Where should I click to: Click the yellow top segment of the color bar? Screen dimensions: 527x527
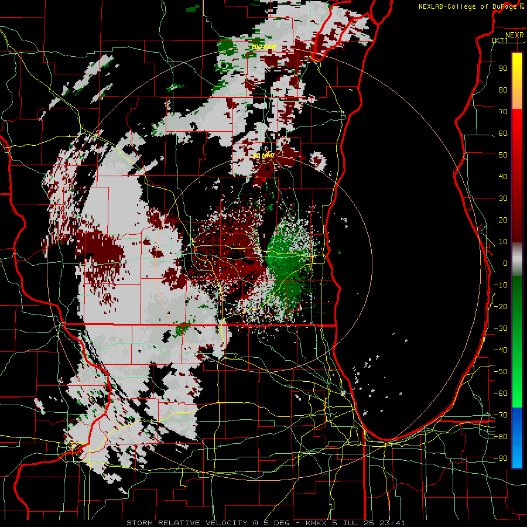pyautogui.click(x=517, y=66)
